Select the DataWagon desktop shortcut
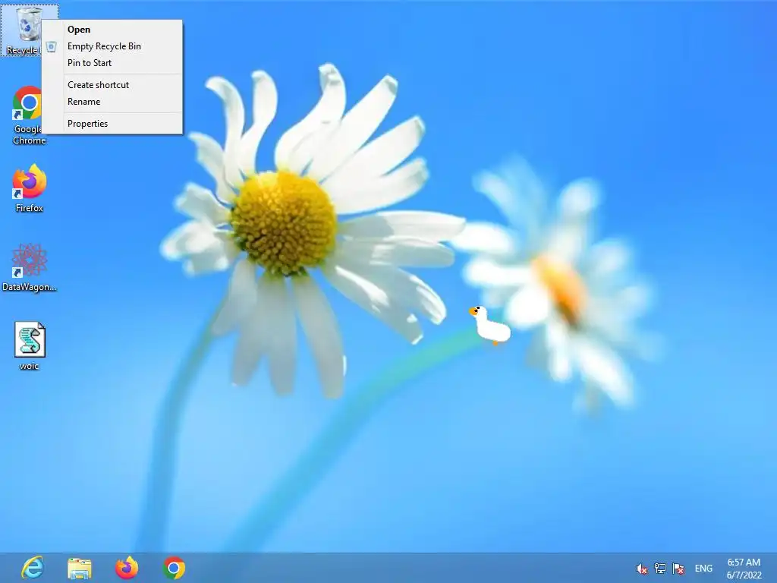The width and height of the screenshot is (777, 583). (30, 268)
